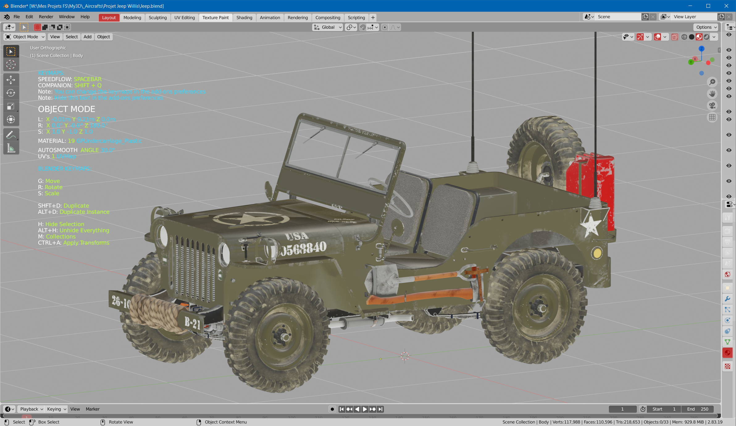Screen dimensions: 736x426
Task: Switch to the Modeling workspace tab
Action: click(132, 18)
